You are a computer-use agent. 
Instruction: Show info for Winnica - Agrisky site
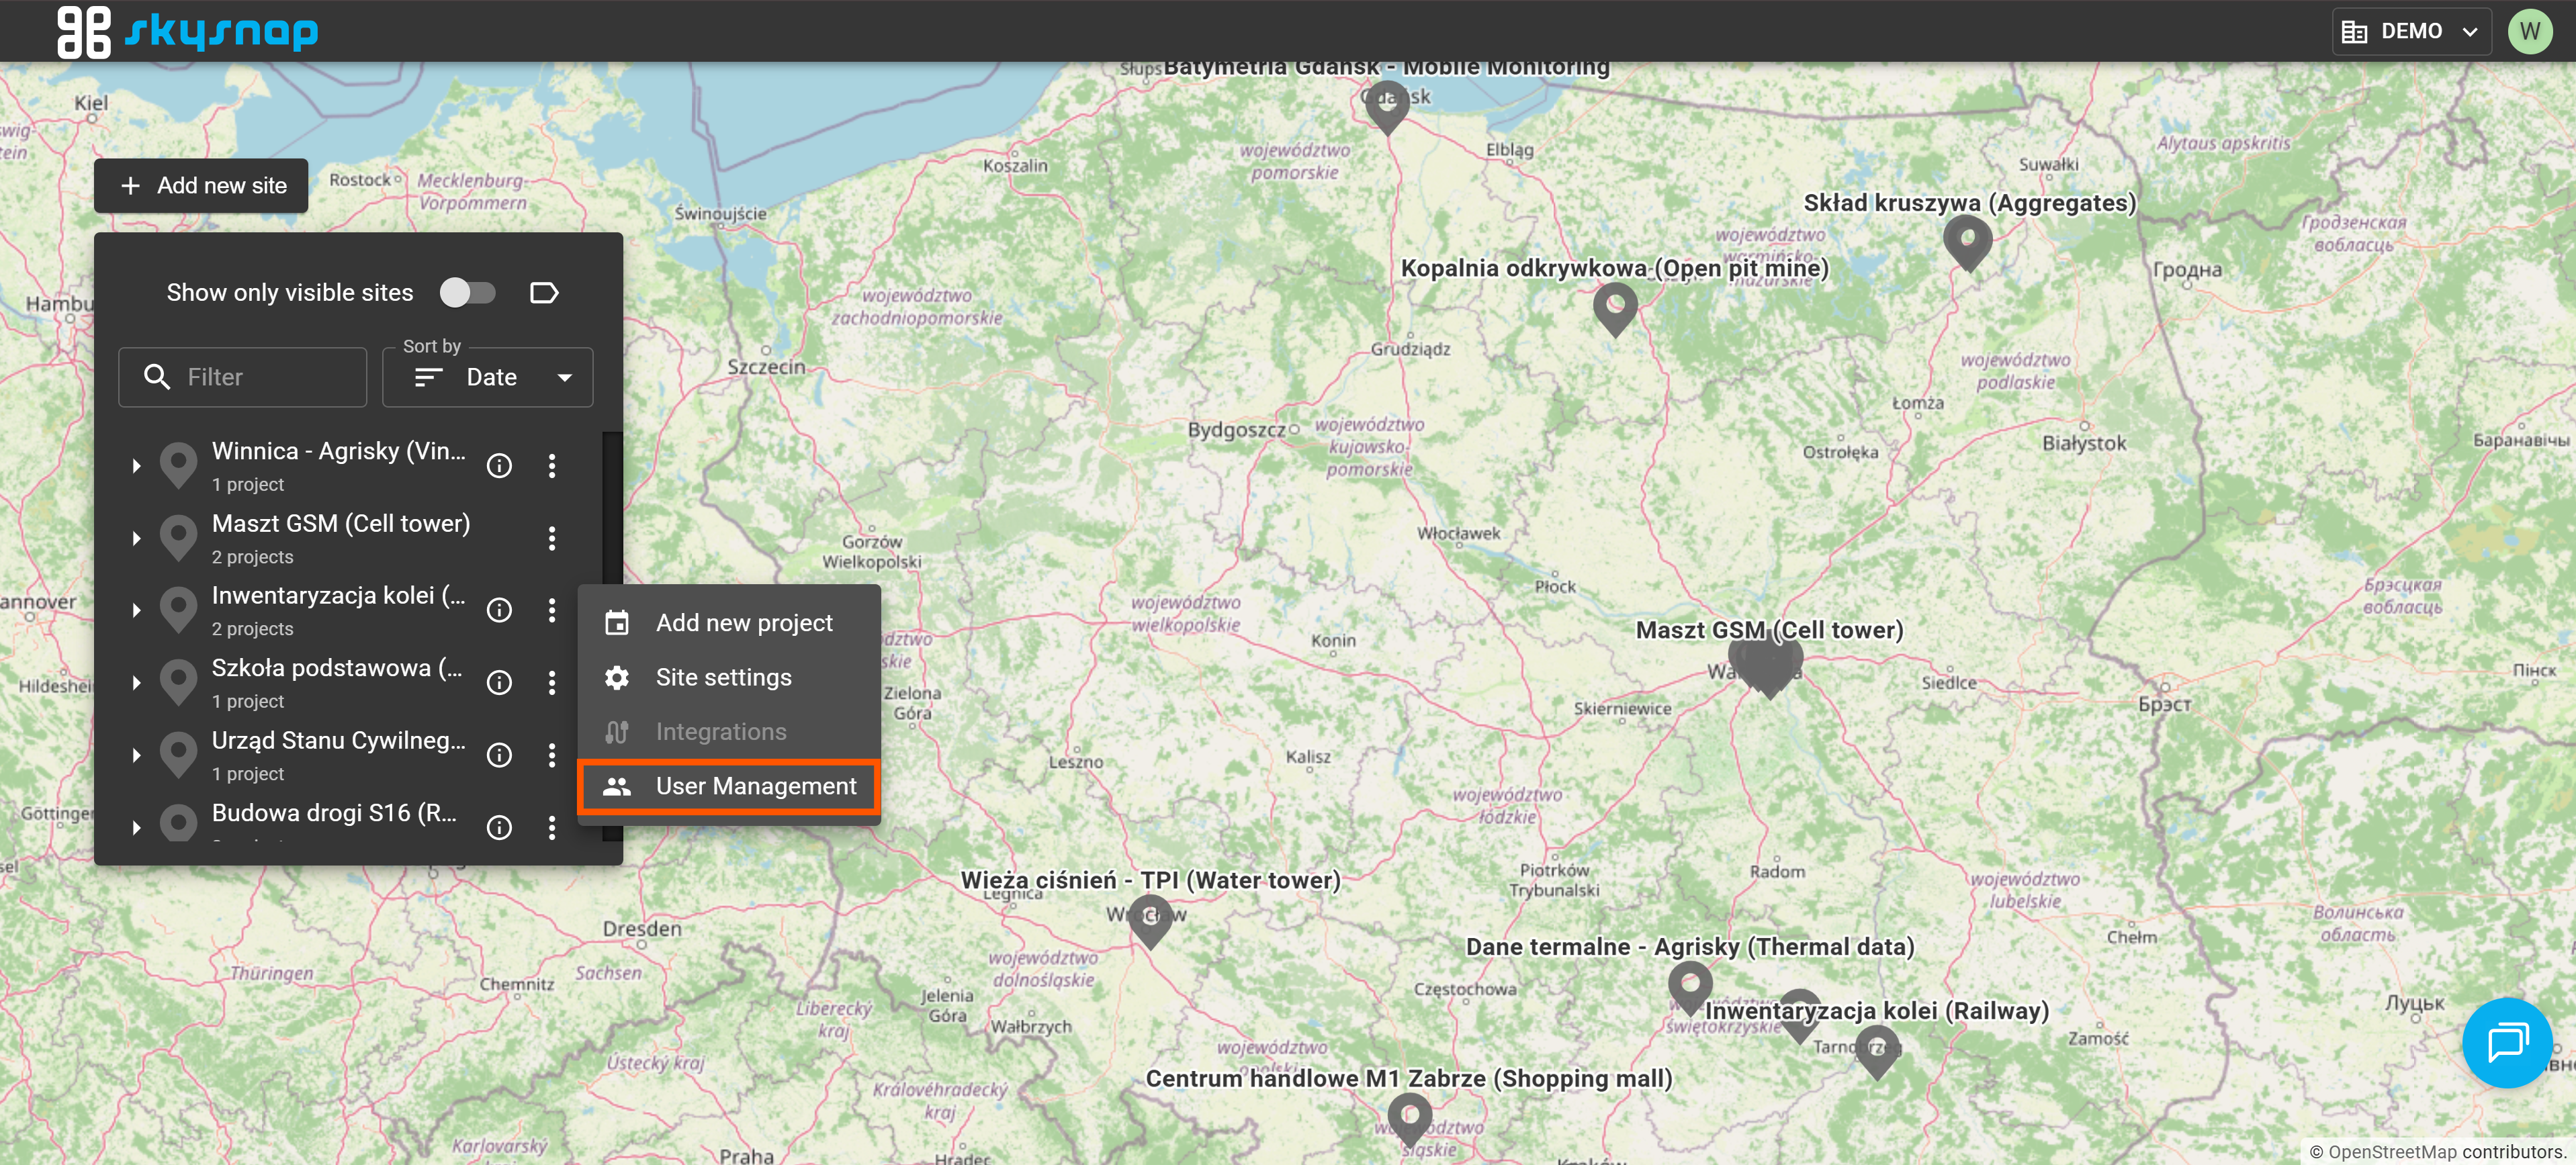(x=499, y=466)
